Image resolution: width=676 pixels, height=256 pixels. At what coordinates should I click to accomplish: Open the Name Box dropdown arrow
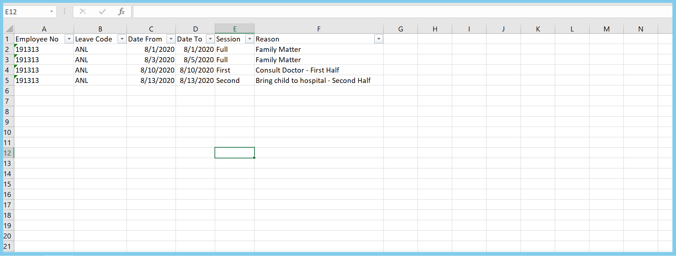click(51, 12)
